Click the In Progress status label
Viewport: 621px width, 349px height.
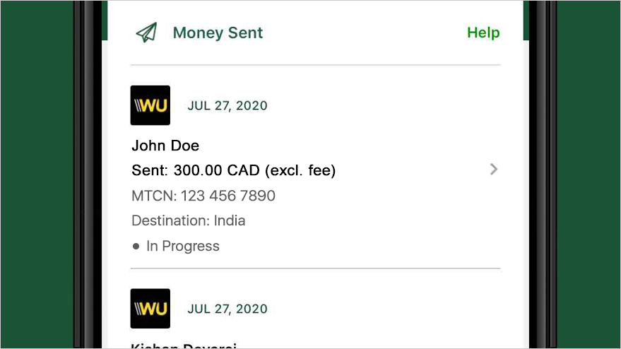(x=182, y=246)
